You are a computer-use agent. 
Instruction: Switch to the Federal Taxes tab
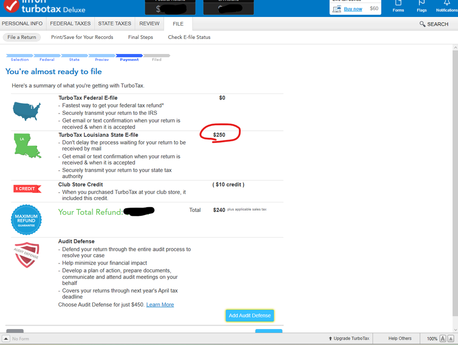point(71,24)
